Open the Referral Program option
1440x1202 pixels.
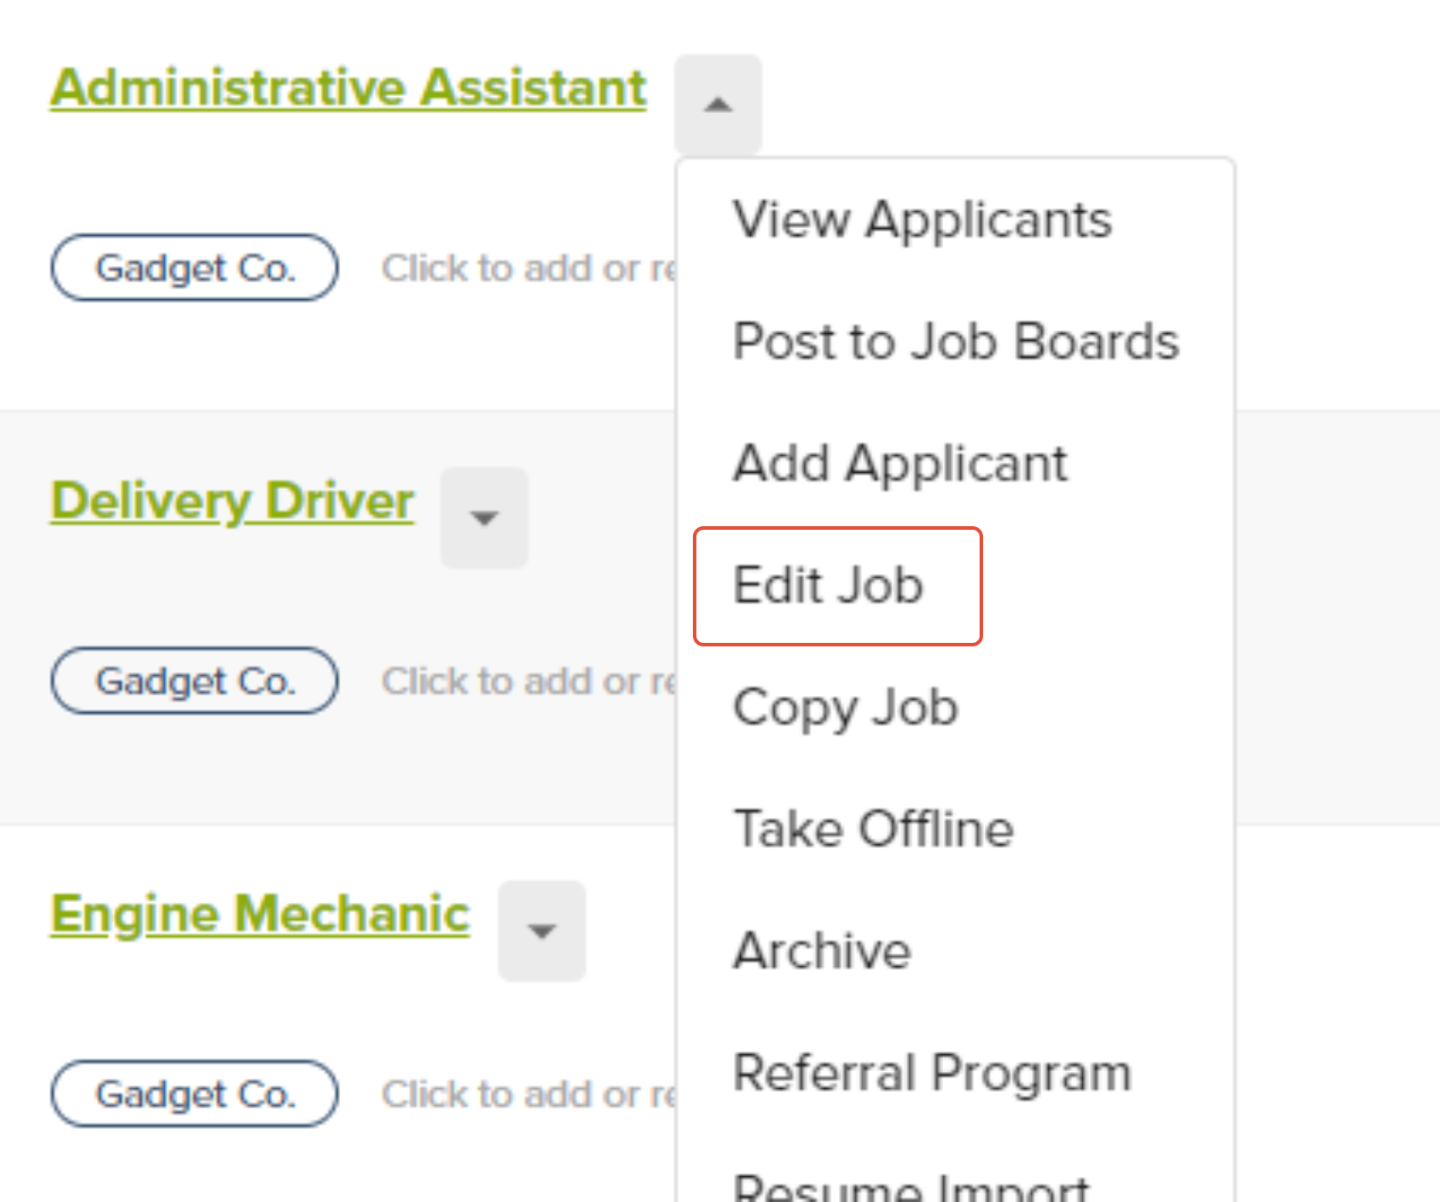pos(932,1073)
